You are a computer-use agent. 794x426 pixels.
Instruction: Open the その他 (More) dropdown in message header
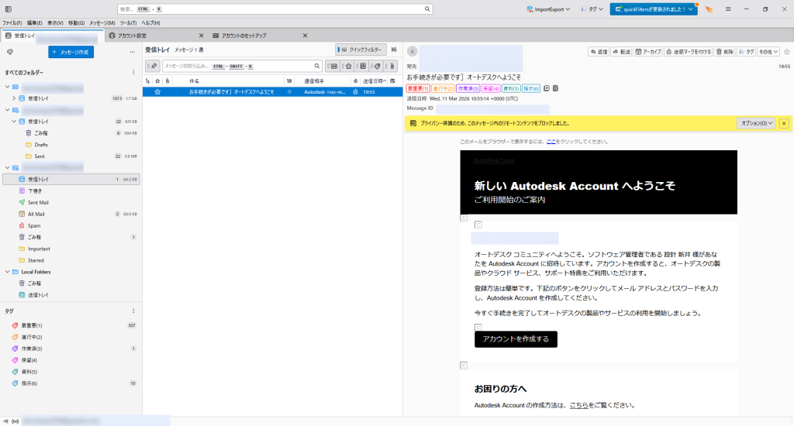(x=766, y=51)
